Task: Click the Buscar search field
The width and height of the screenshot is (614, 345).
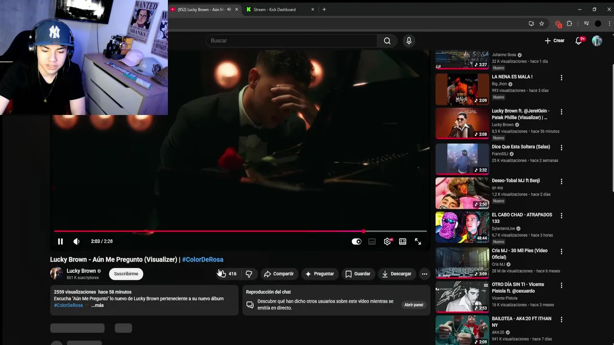Action: [292, 41]
